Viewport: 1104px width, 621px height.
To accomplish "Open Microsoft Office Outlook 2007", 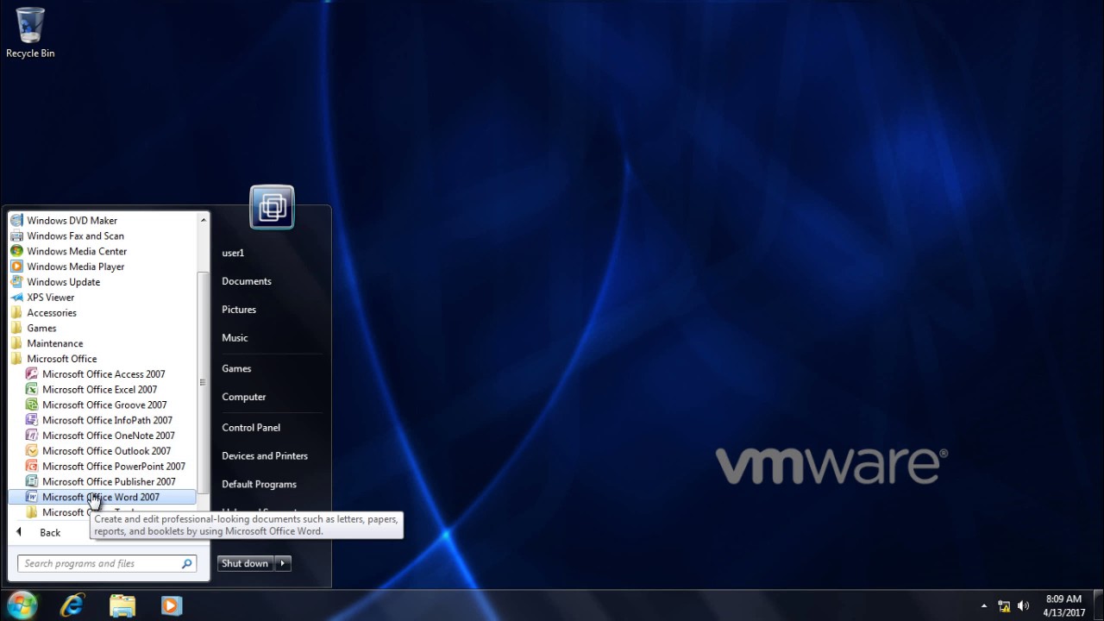I will click(102, 450).
